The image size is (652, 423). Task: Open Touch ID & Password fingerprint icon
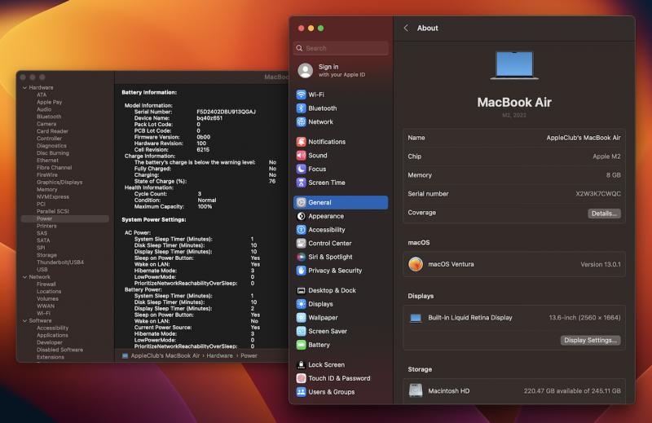(x=301, y=378)
